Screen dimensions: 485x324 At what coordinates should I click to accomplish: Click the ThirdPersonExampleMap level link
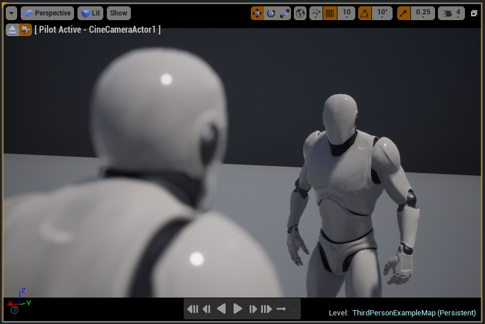pyautogui.click(x=413, y=313)
